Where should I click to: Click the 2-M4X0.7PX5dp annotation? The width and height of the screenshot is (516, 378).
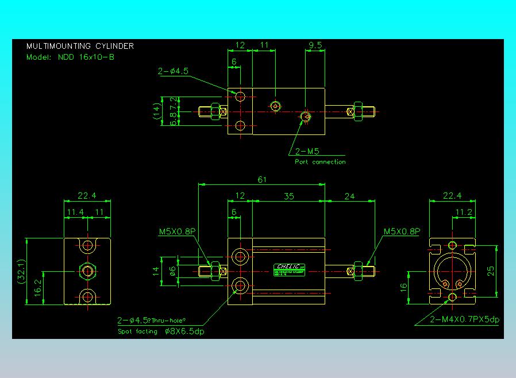[x=464, y=319]
